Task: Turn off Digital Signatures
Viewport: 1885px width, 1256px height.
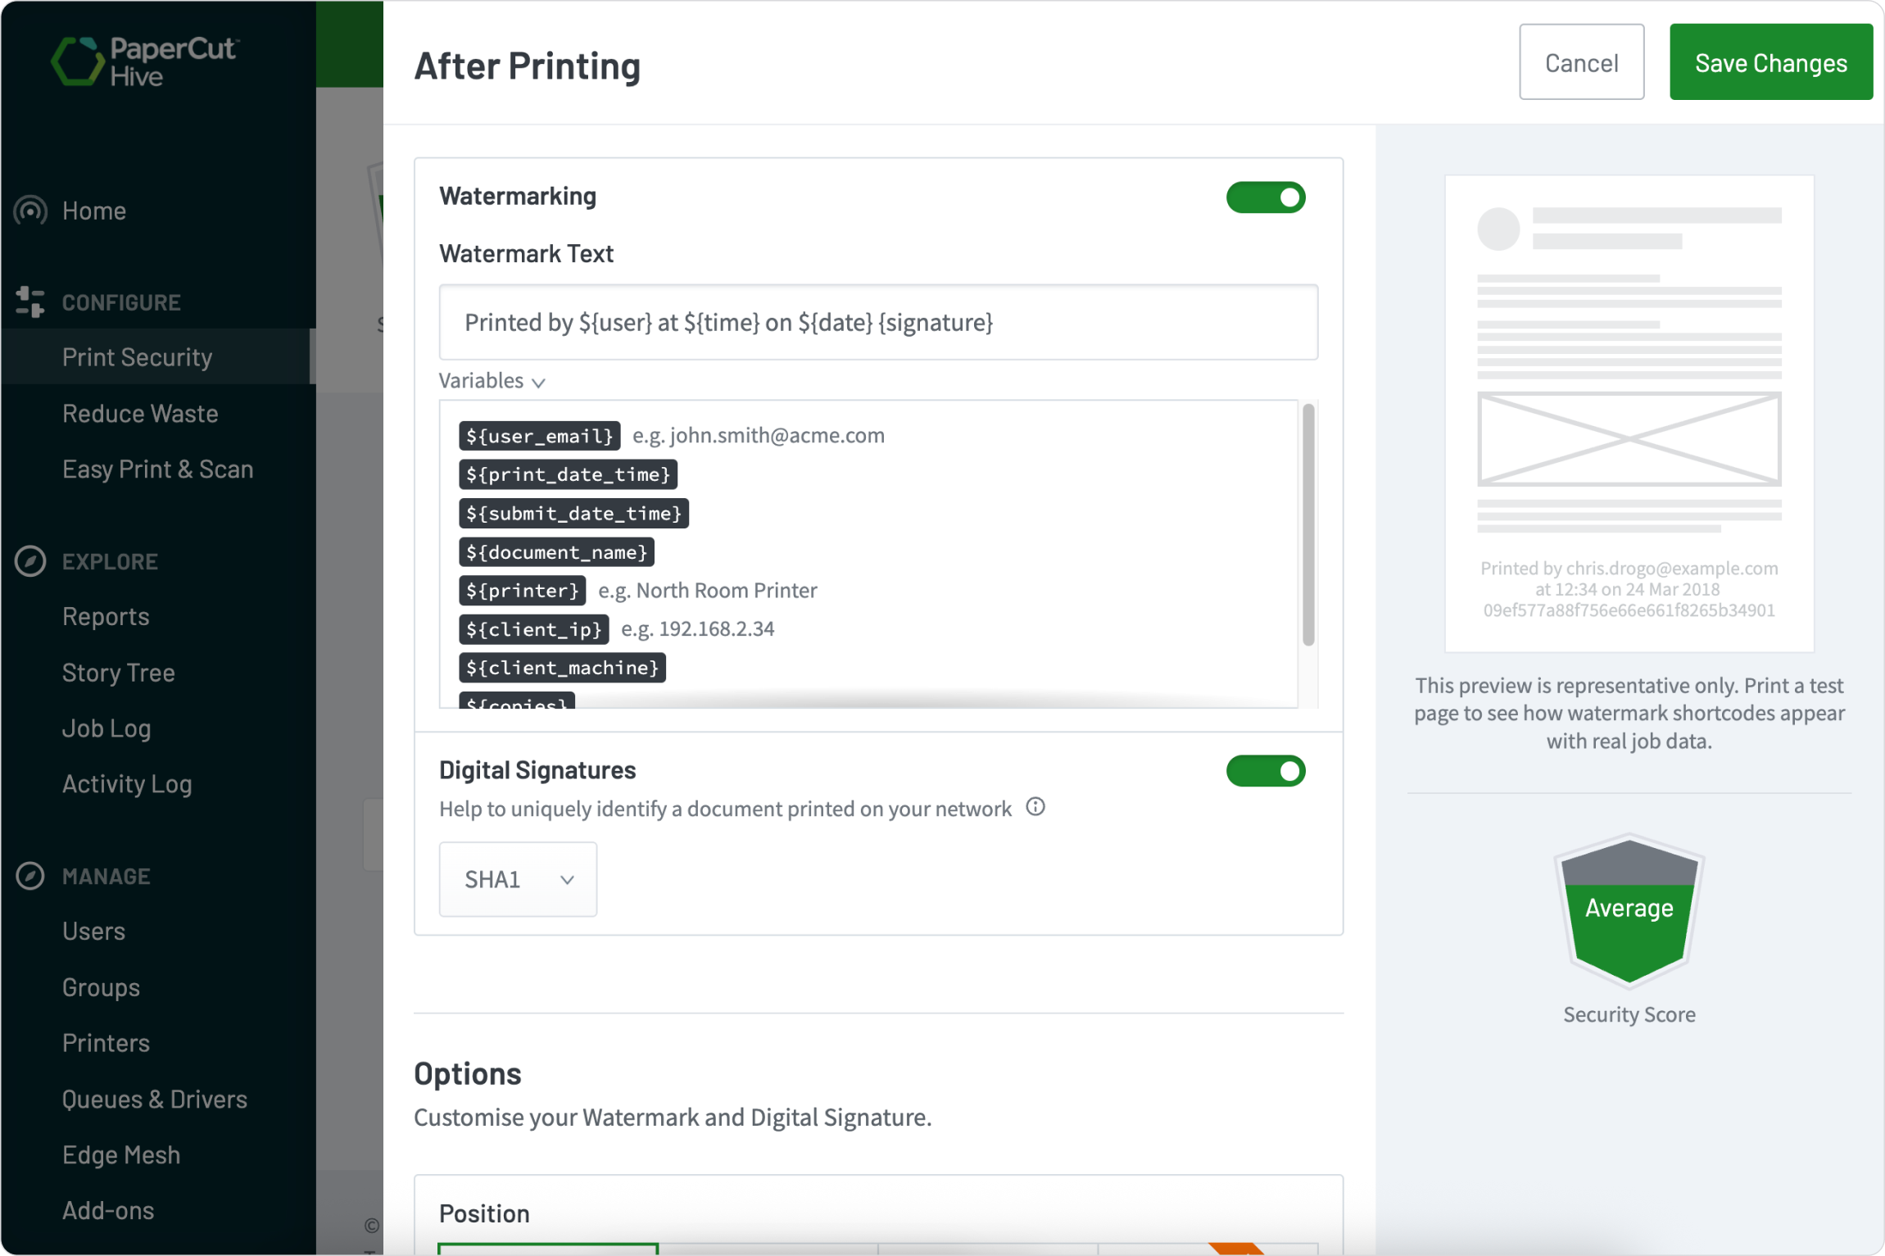Action: (1266, 770)
